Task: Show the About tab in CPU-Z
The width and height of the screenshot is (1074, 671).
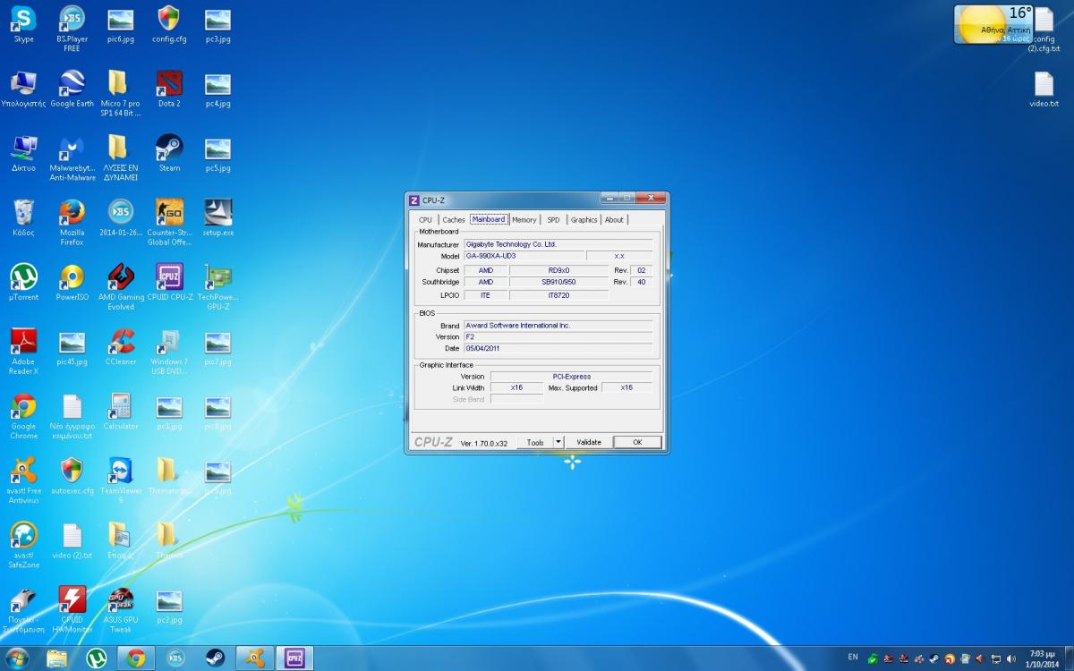Action: tap(614, 219)
